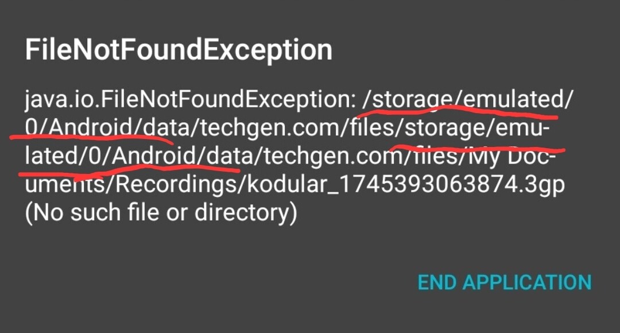Click the word "APPLICATION" in the button
Image resolution: width=620 pixels, height=333 pixels.
tap(527, 282)
